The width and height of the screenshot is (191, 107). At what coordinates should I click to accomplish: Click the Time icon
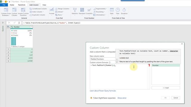click(118, 10)
